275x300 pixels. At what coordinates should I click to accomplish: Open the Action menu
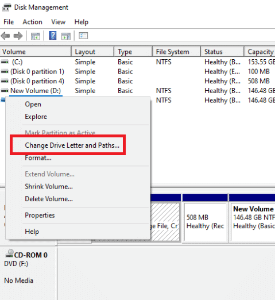click(x=32, y=22)
